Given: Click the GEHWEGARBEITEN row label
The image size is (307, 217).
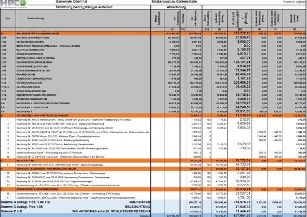Looking at the screenshot, I should (28, 87).
